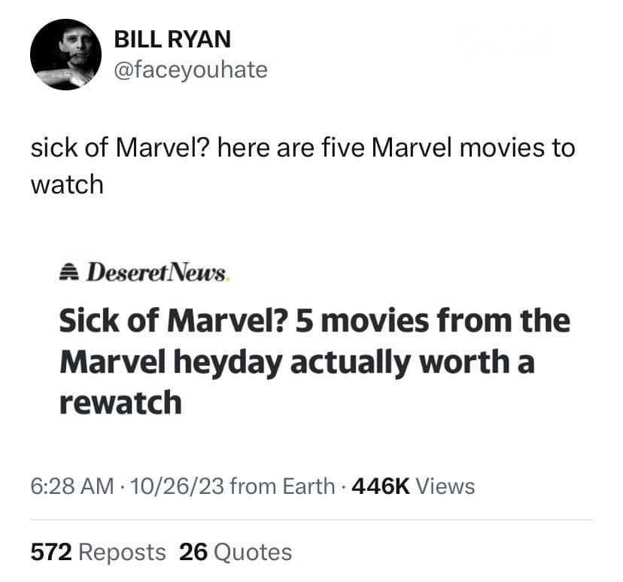This screenshot has width=623, height=582.
Task: Click the word 'rewatch' in headline
Action: click(x=120, y=402)
